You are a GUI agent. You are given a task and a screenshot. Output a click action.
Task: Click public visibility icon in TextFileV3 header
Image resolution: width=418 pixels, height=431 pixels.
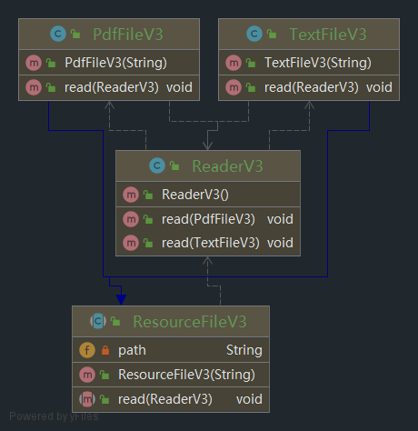272,34
